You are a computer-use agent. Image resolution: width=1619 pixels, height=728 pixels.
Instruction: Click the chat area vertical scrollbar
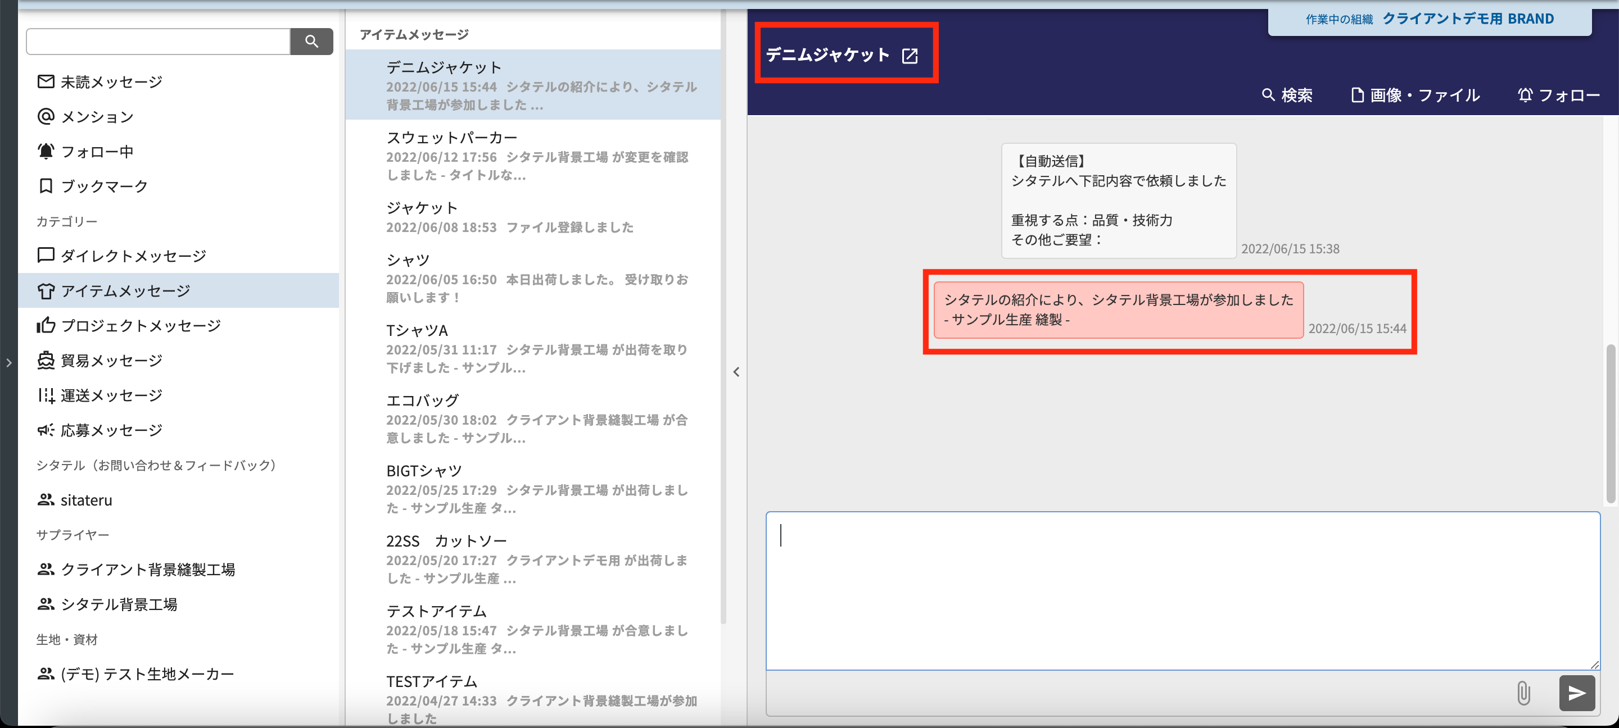pos(1611,423)
